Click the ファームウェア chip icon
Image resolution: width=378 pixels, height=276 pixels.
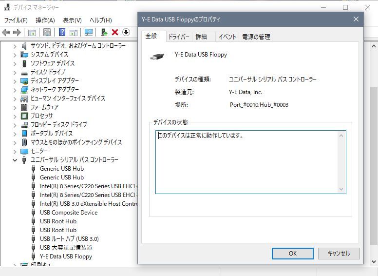coord(24,107)
